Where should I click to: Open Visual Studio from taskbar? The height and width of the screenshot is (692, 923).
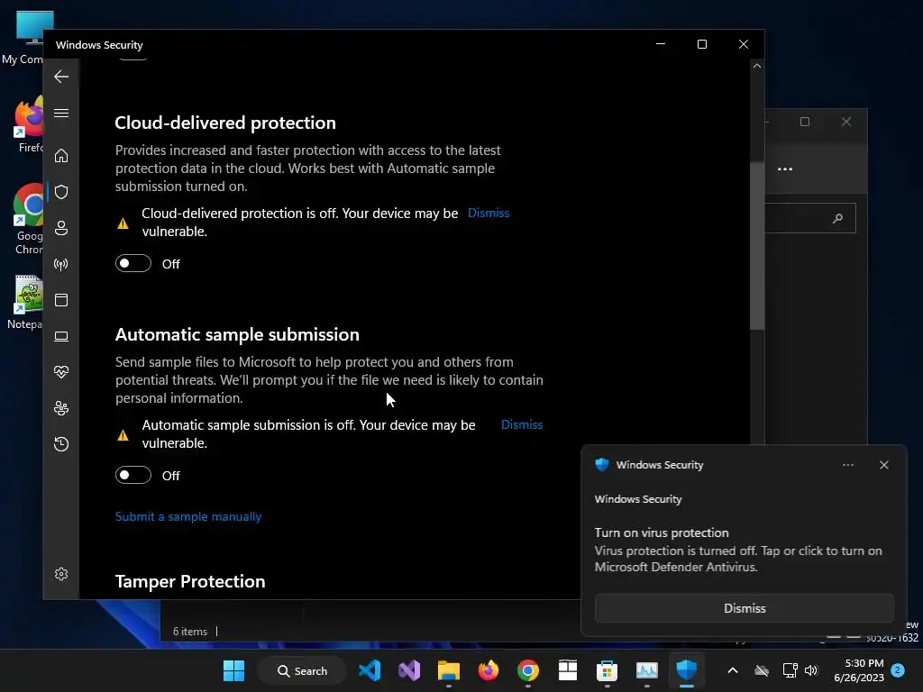(x=409, y=670)
